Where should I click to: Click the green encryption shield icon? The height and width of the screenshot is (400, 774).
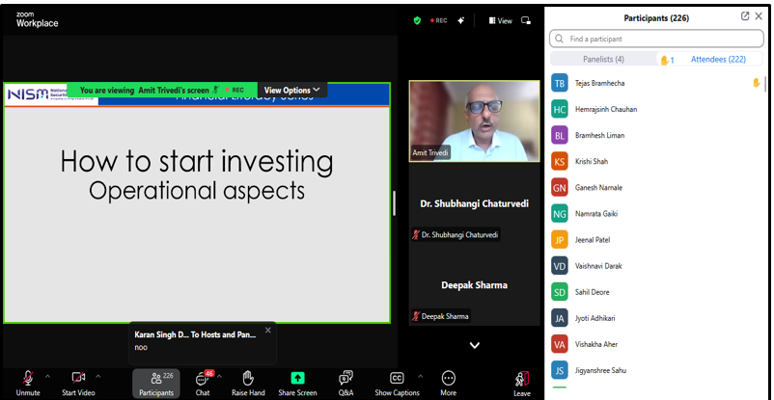417,19
